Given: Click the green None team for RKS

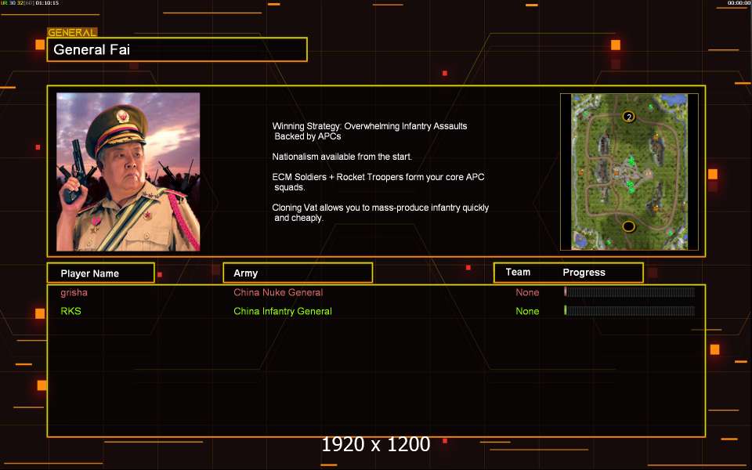Looking at the screenshot, I should click(x=527, y=311).
